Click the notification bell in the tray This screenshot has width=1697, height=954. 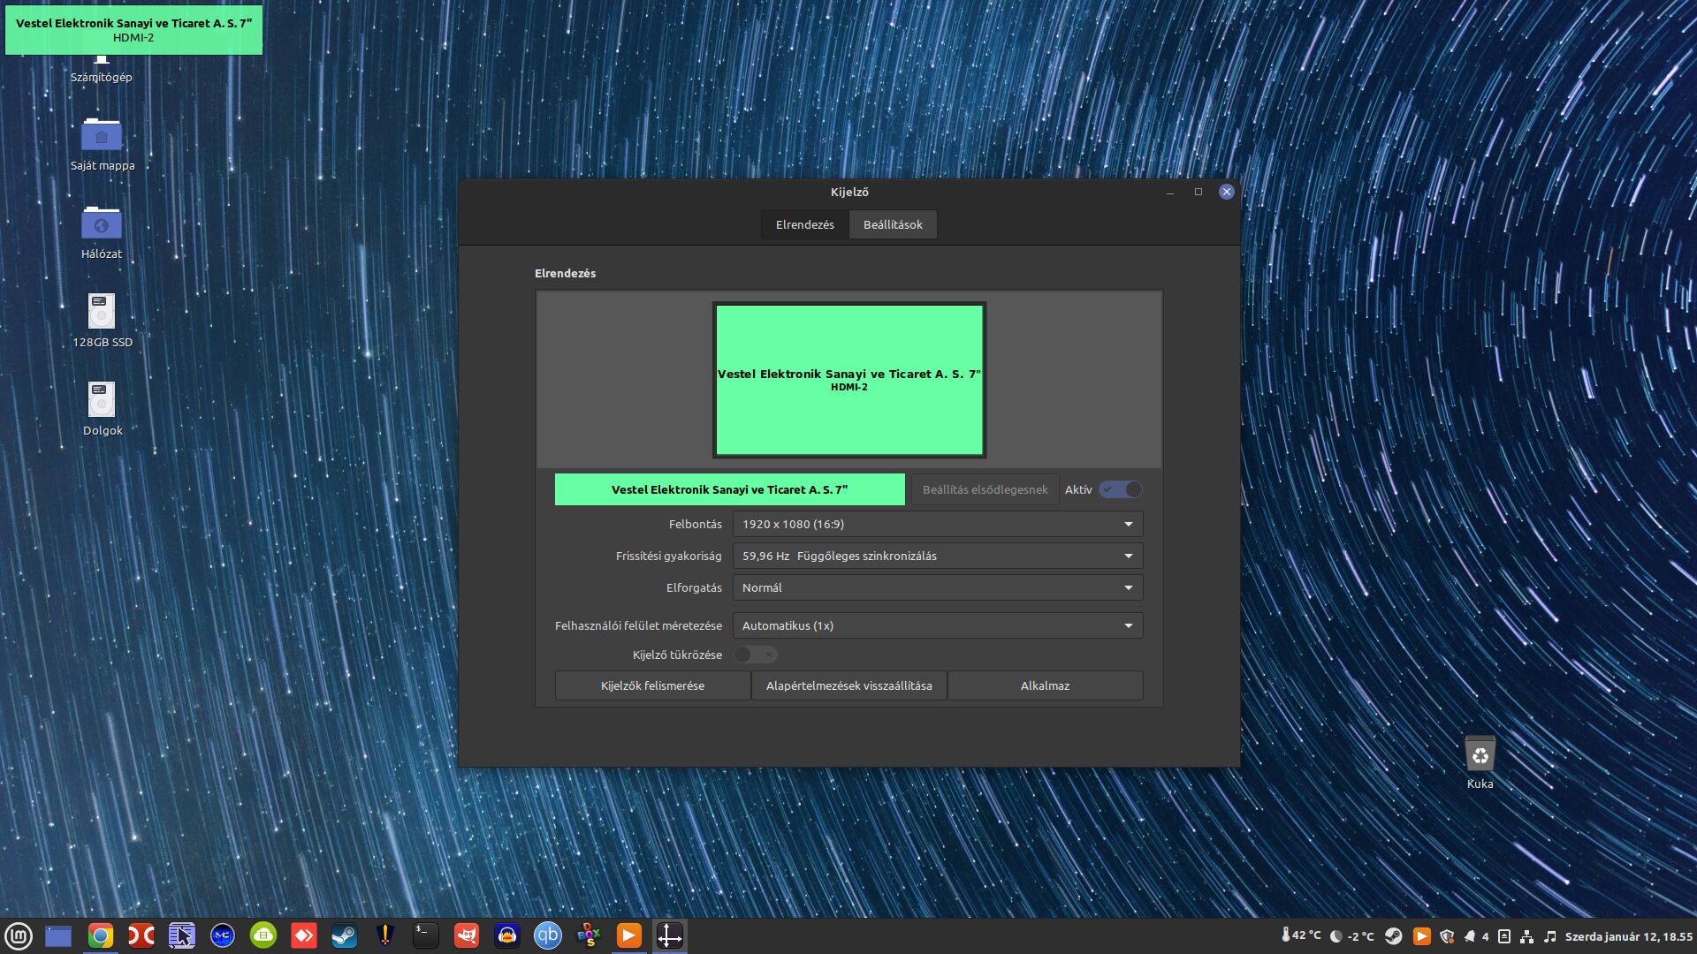pyautogui.click(x=1469, y=936)
